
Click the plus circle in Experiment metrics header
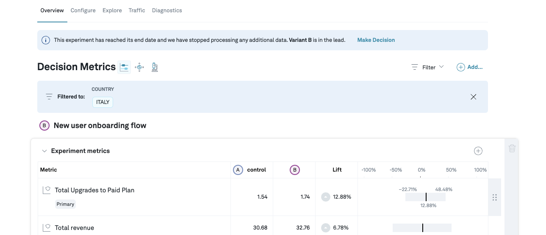coord(478,151)
